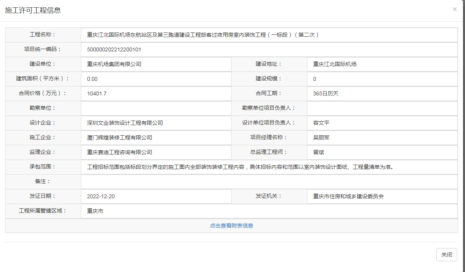Click the 承包范围 description text

(x=240, y=167)
